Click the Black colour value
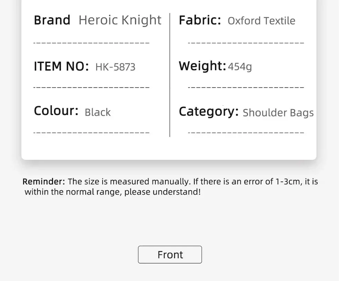 click(x=97, y=113)
